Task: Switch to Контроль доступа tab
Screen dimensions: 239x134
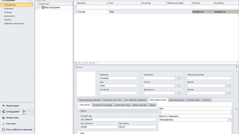Action: click(112, 100)
